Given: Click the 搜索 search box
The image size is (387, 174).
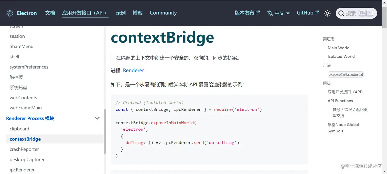Looking at the screenshot, I should 356,13.
